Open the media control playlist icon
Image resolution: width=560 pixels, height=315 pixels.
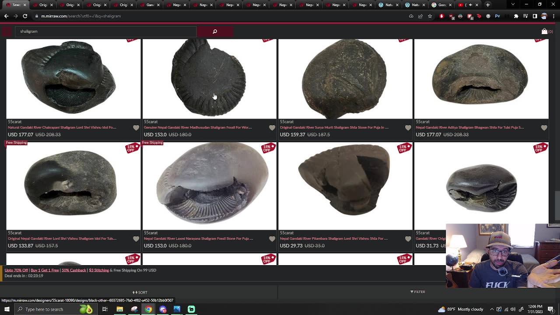point(525,16)
